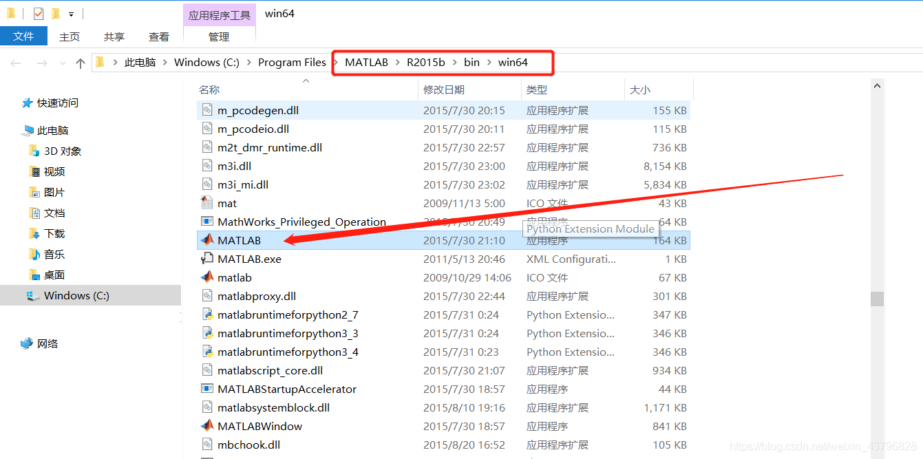Click the 3D Objects folder icon
Viewport: 923px width, 459px height.
pyautogui.click(x=34, y=151)
